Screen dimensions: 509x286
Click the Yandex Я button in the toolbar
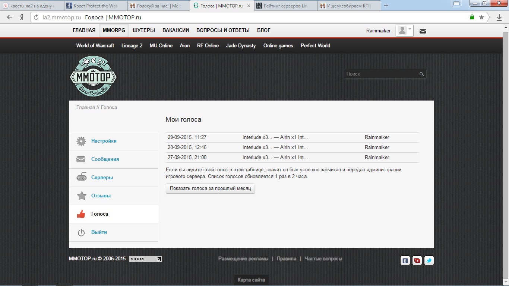click(22, 17)
